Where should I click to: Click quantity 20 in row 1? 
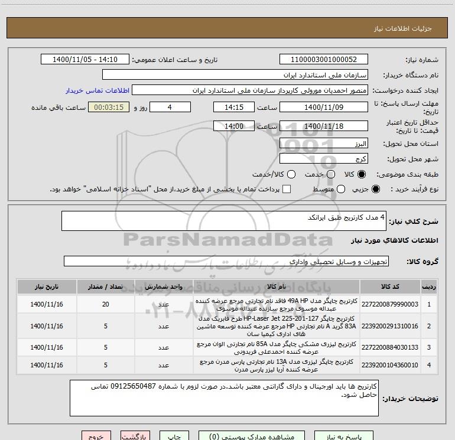[x=106, y=304]
